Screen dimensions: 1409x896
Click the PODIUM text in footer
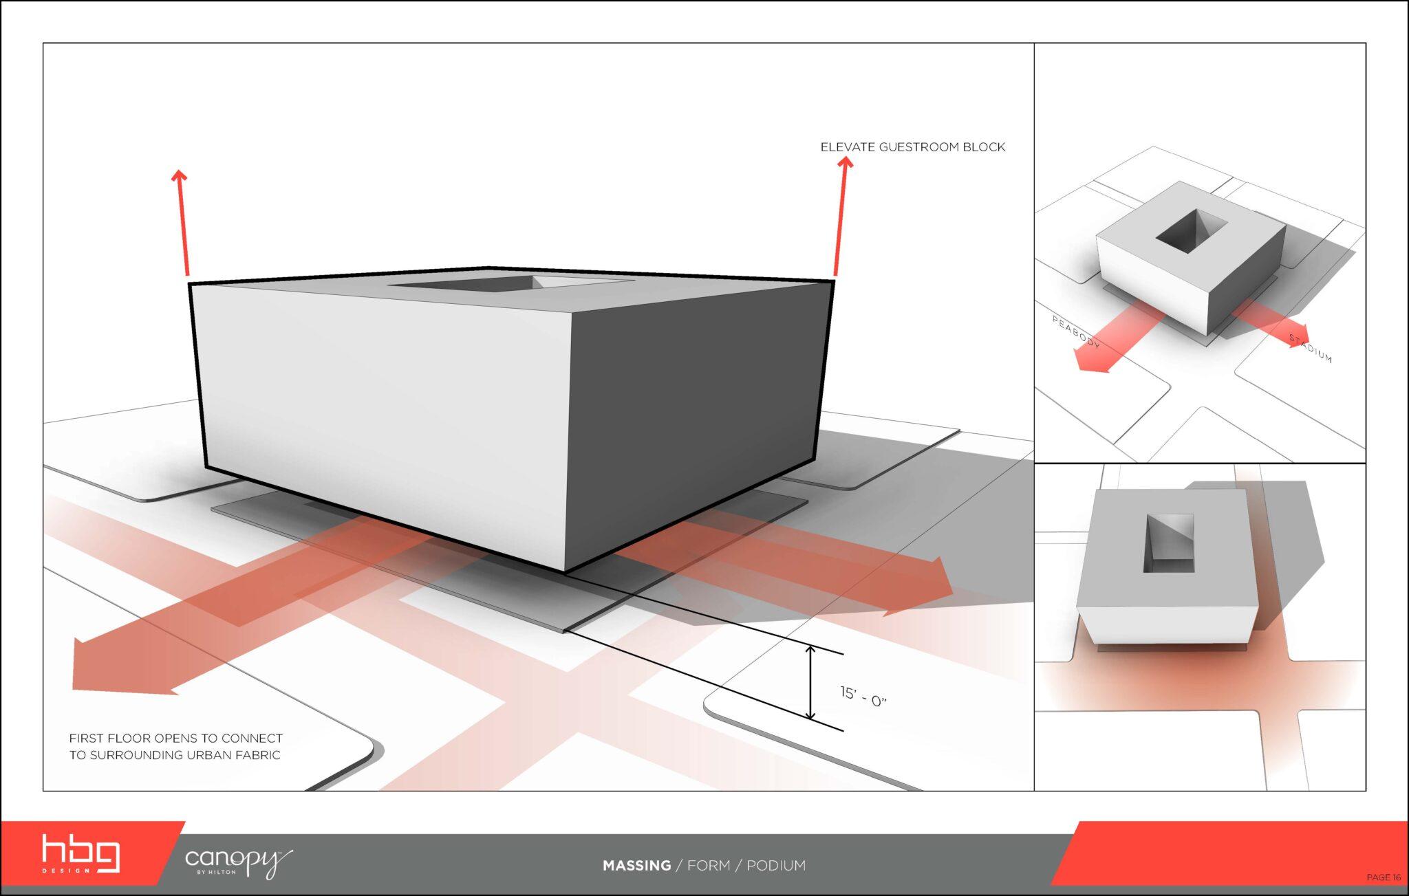click(x=775, y=866)
